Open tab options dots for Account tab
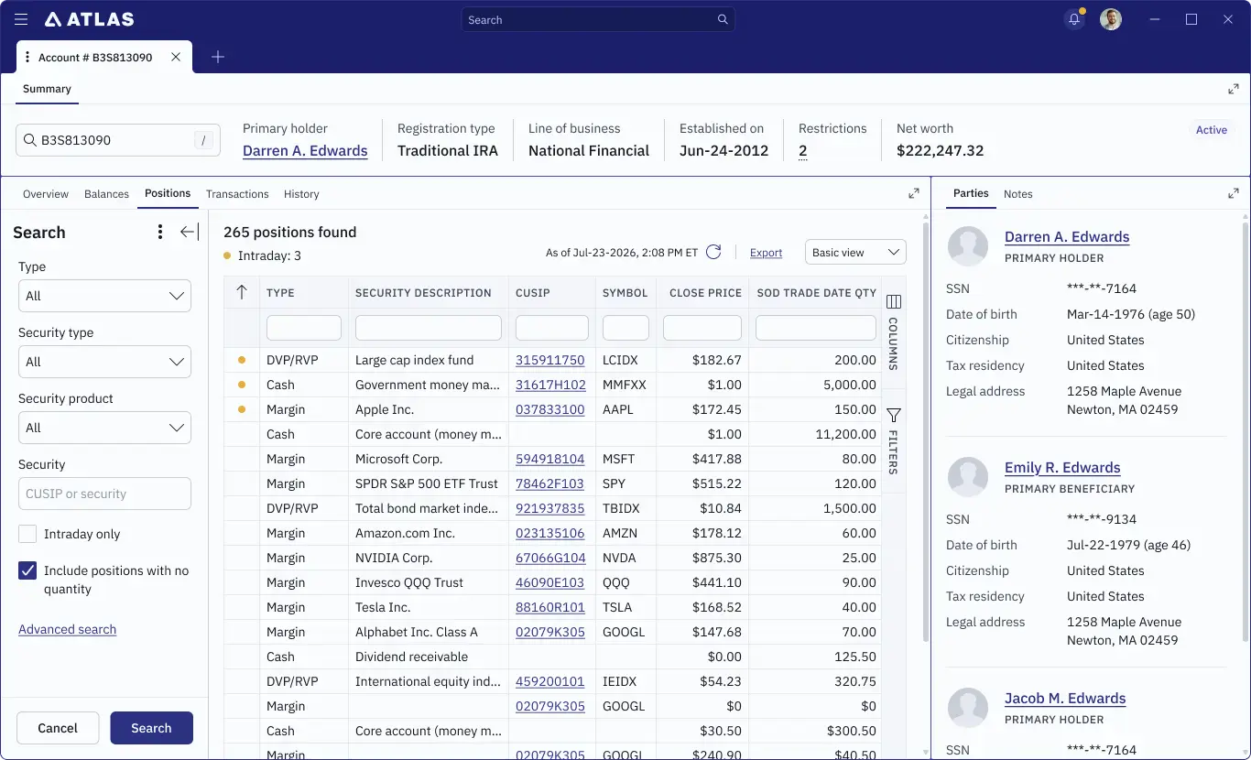 (27, 57)
